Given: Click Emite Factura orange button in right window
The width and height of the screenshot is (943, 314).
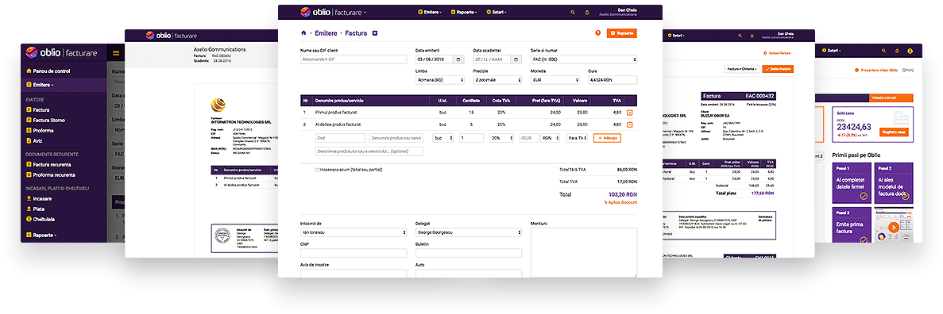Looking at the screenshot, I should pyautogui.click(x=778, y=69).
